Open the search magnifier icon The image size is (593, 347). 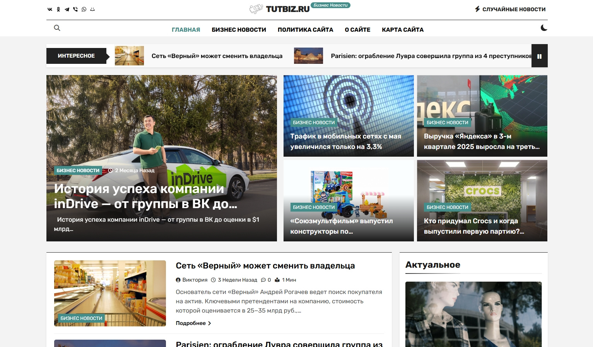[57, 28]
